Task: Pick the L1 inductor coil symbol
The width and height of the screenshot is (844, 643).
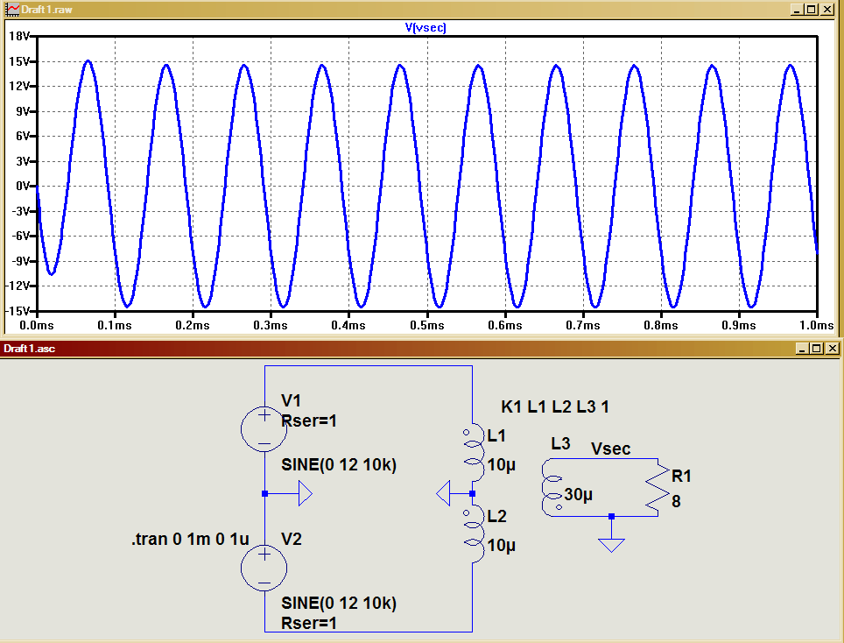Action: click(x=473, y=451)
